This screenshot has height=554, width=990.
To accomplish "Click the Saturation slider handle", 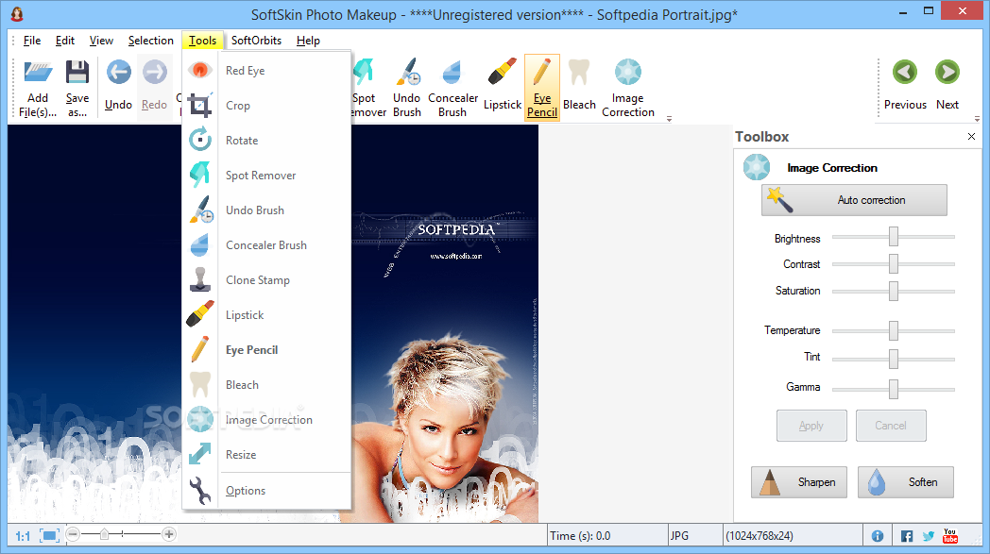I will click(x=894, y=291).
